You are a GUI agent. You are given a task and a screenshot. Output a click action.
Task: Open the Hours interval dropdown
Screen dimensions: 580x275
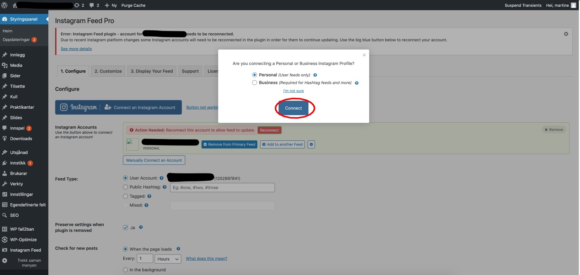(168, 259)
